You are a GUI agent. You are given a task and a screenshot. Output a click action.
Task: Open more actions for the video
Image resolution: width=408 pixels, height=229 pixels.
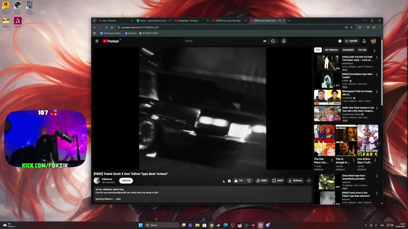[309, 181]
